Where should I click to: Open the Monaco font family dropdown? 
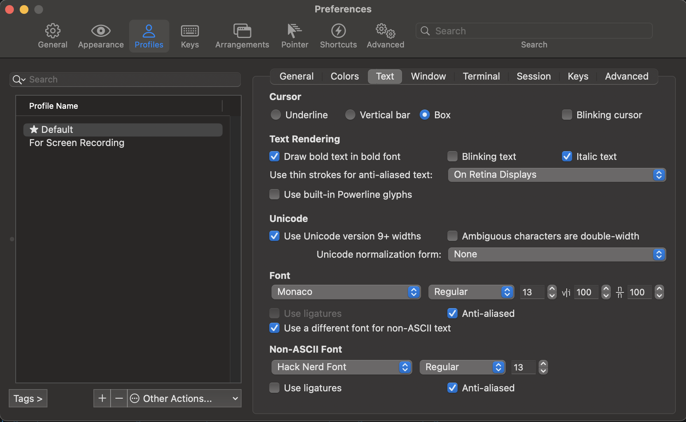(x=346, y=292)
